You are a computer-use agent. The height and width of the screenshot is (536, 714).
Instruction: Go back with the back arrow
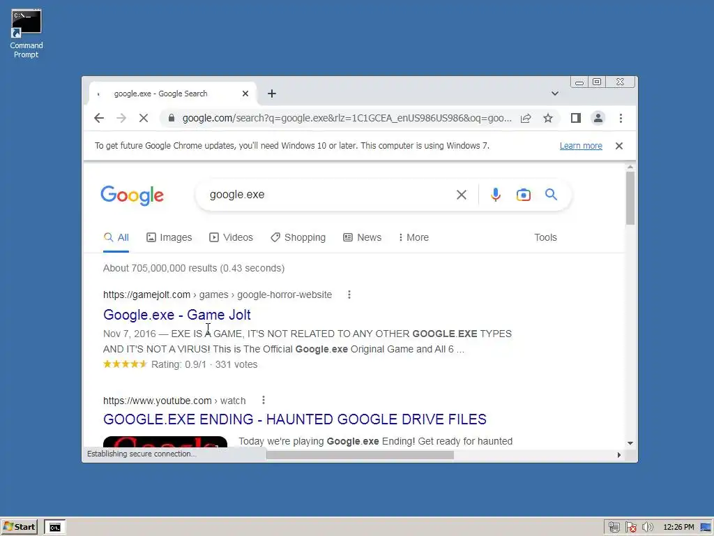point(99,118)
